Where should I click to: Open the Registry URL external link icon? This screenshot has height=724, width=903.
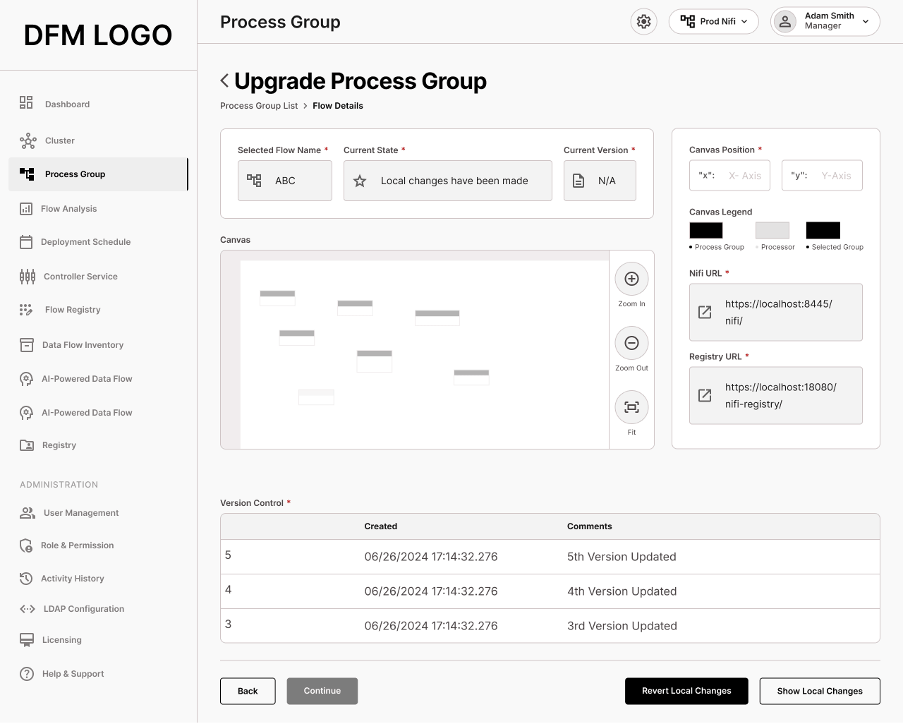pos(705,395)
